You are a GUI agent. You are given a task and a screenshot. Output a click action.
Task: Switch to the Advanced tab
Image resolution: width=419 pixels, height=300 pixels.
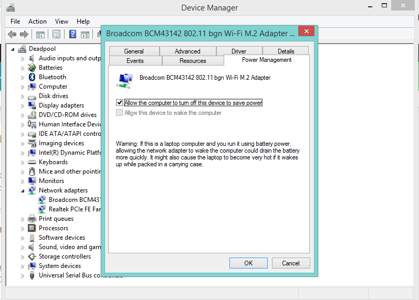(x=187, y=51)
